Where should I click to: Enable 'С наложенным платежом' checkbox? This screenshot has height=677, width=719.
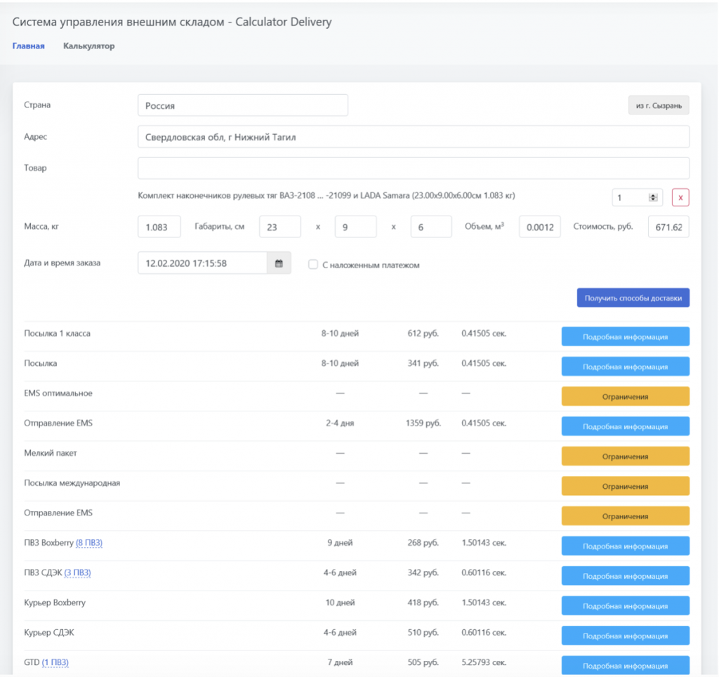pos(313,265)
